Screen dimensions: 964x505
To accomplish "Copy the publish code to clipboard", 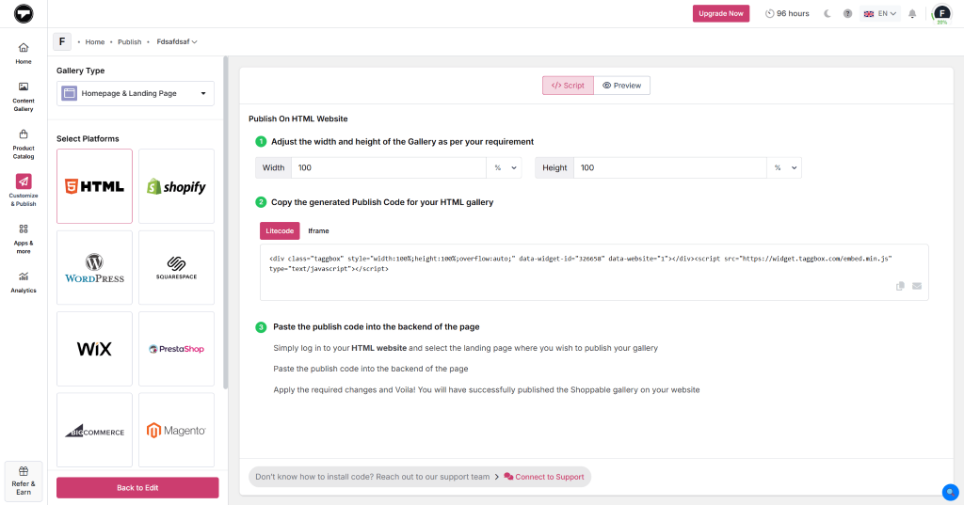I will (x=900, y=286).
